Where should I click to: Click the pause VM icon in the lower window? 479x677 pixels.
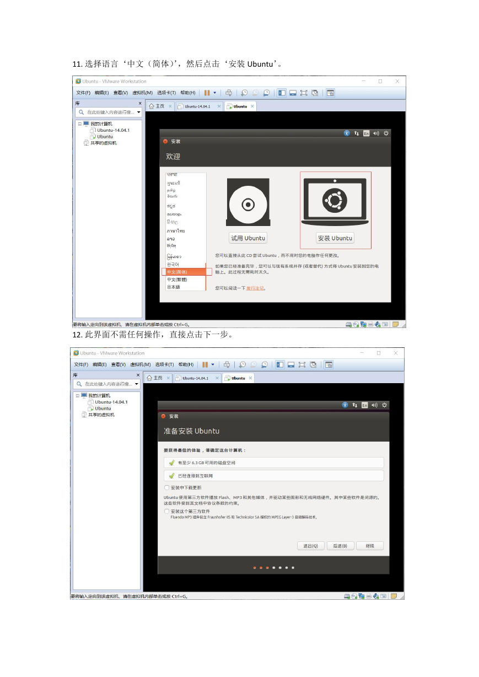(x=204, y=364)
